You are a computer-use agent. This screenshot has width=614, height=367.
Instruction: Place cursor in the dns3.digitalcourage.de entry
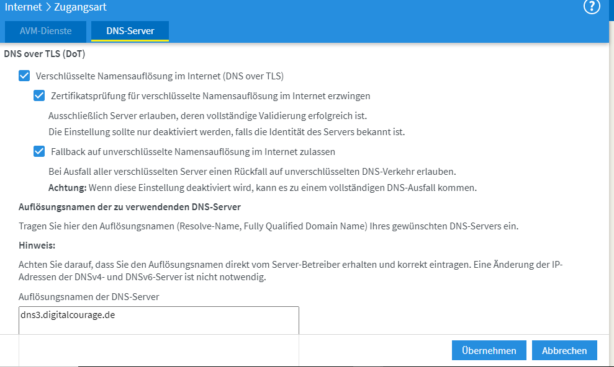68,315
